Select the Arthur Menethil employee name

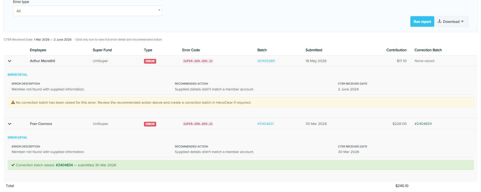(42, 61)
